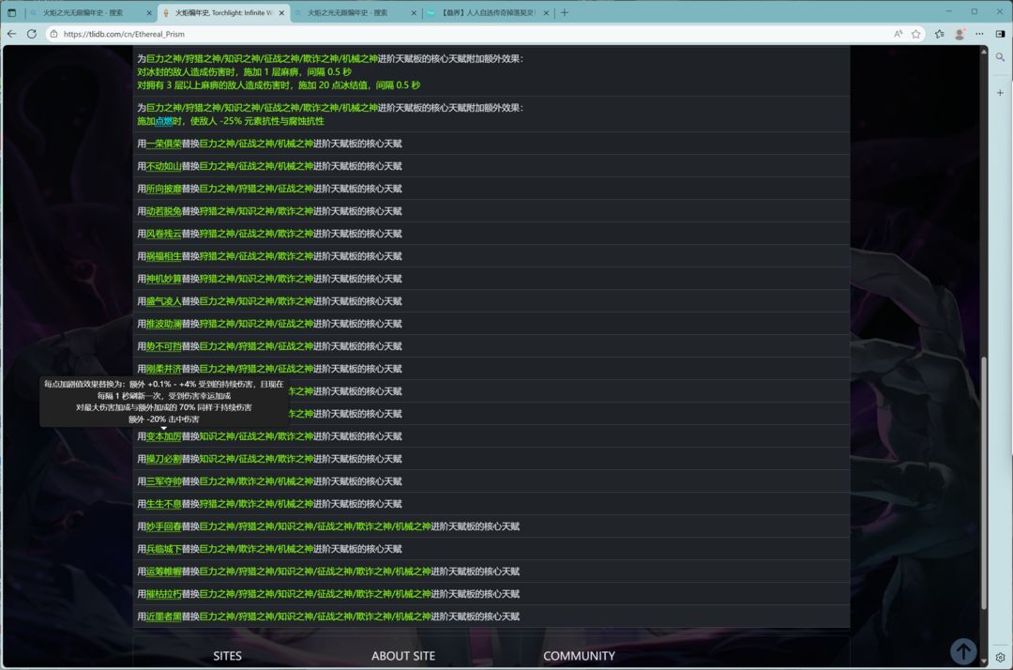Viewport: 1013px width, 670px height.
Task: Open the 动若脱兔 talent link
Action: coord(163,211)
